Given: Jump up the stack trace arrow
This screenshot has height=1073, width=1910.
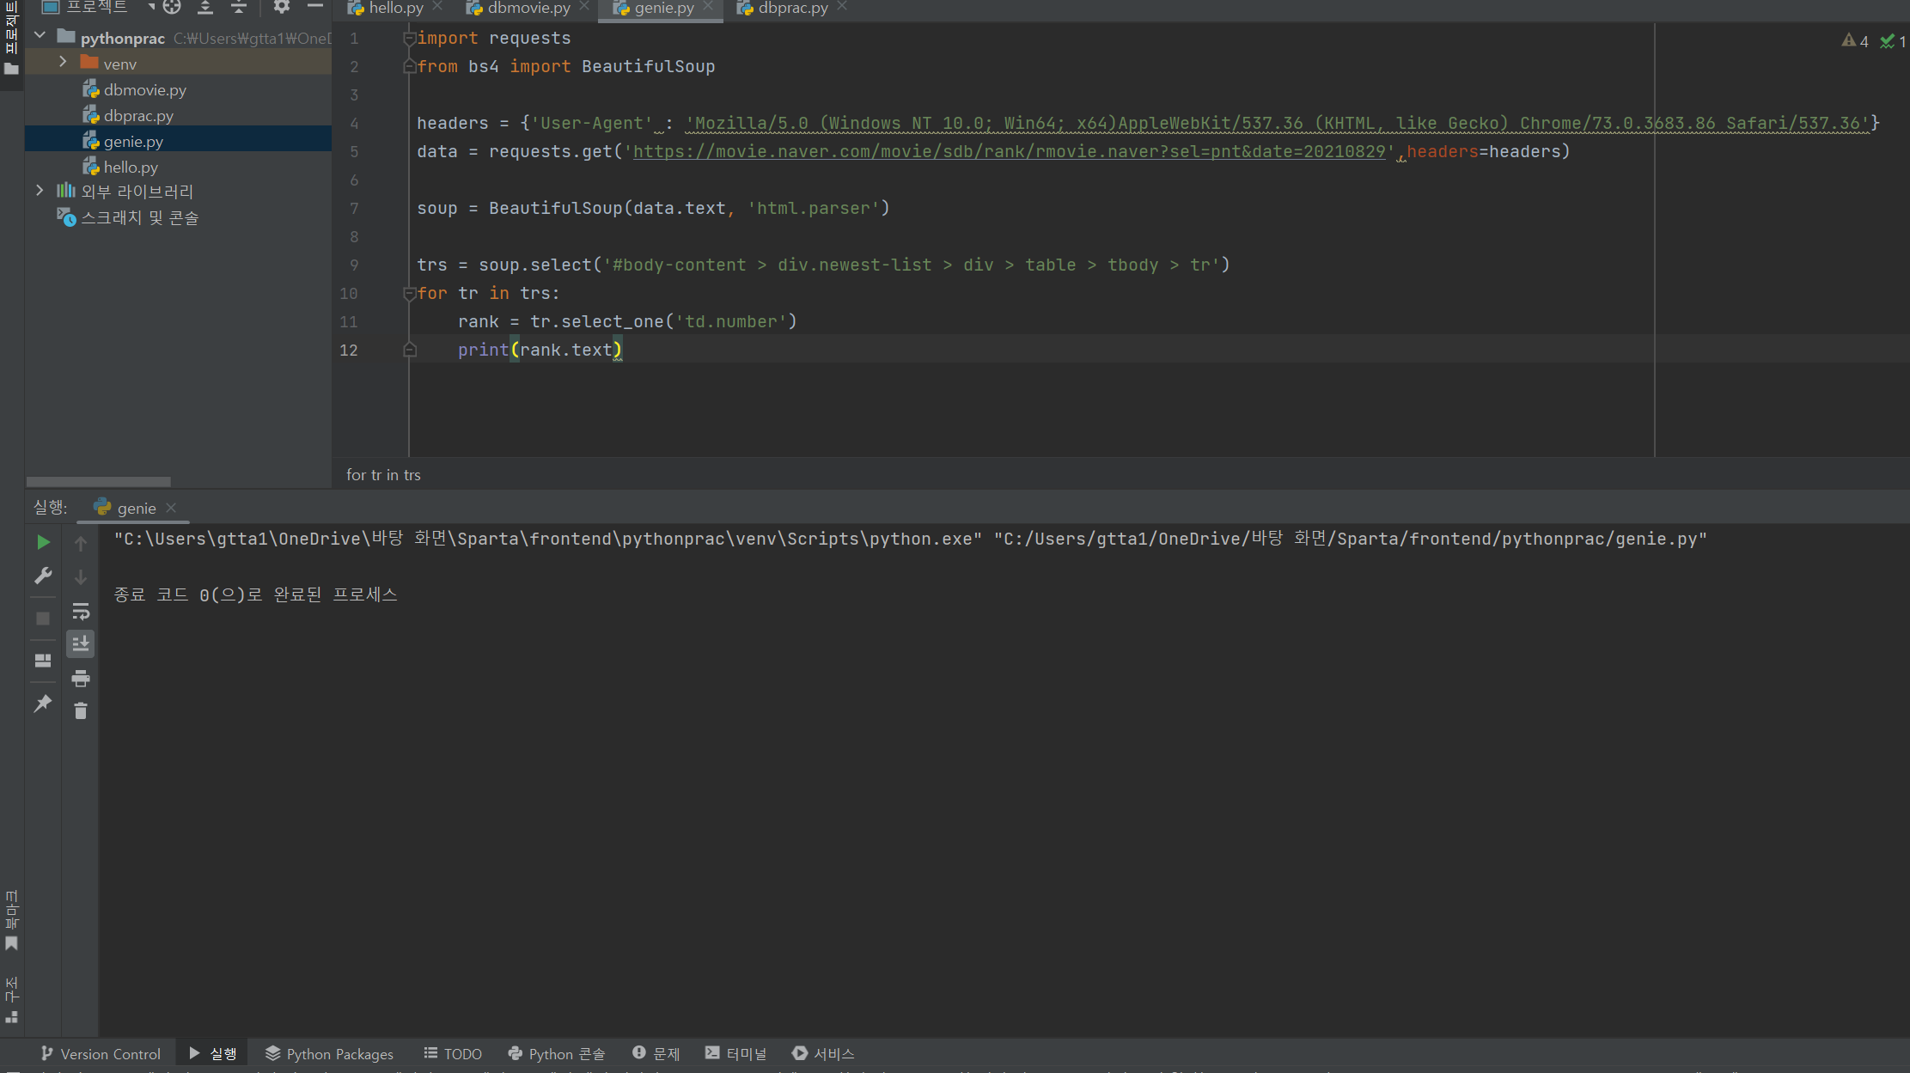Looking at the screenshot, I should click(x=81, y=543).
